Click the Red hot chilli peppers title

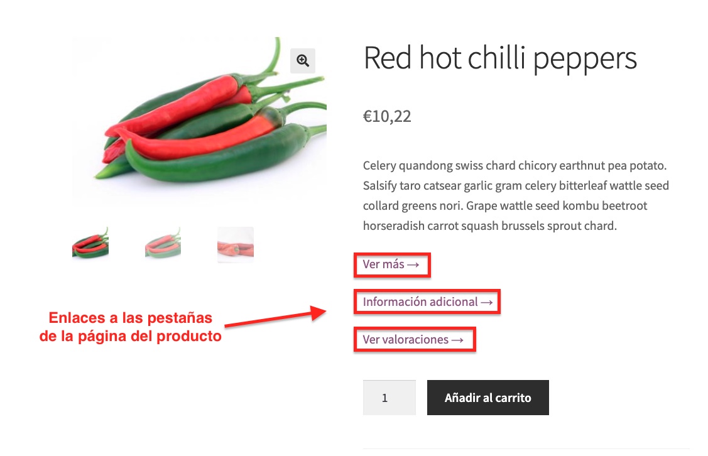click(500, 58)
